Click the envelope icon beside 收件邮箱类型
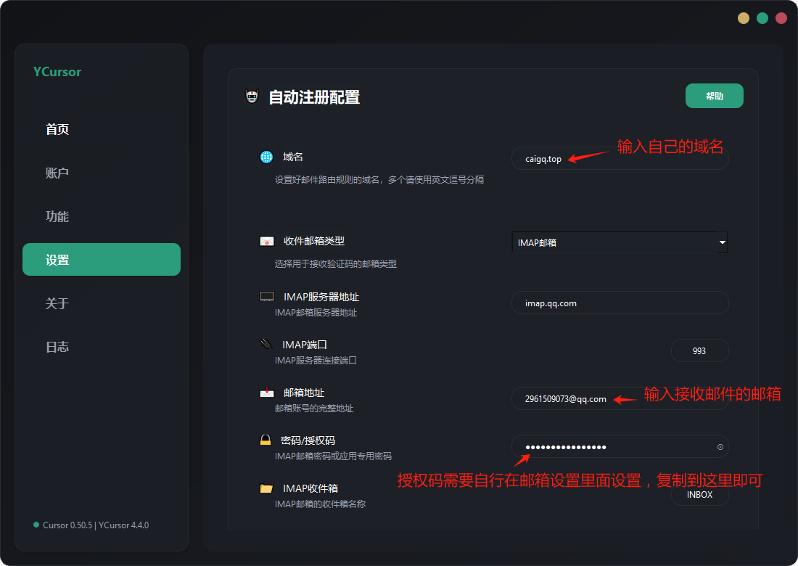 [267, 241]
